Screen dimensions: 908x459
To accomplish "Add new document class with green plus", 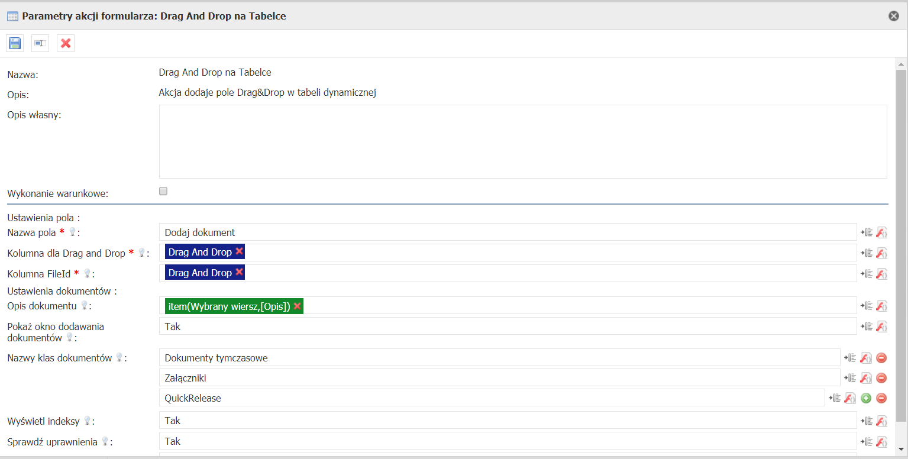I will point(866,398).
